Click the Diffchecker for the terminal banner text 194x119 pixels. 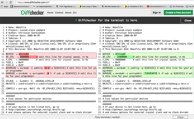coord(106,20)
